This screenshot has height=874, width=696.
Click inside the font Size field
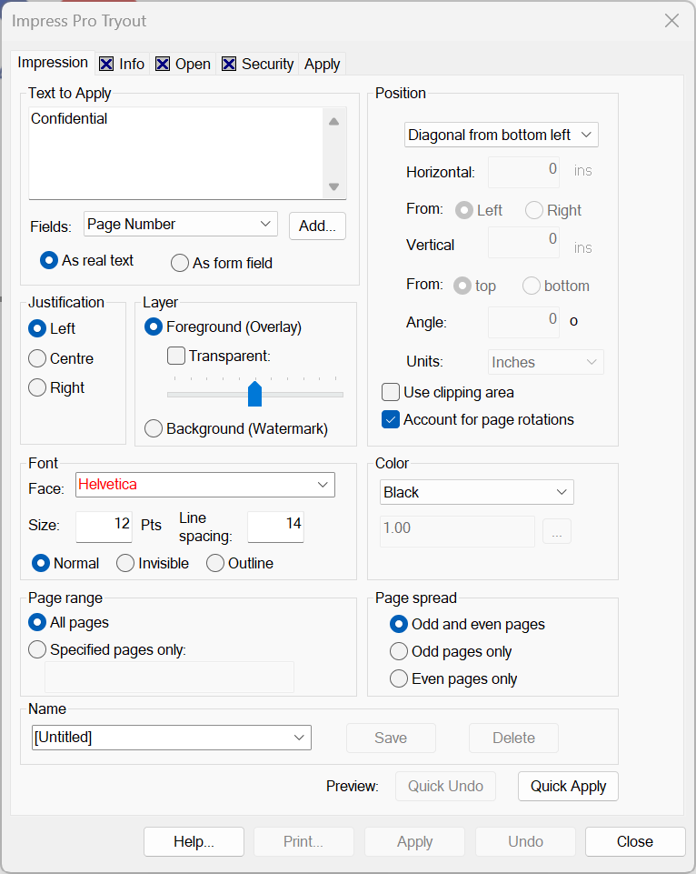coord(103,526)
